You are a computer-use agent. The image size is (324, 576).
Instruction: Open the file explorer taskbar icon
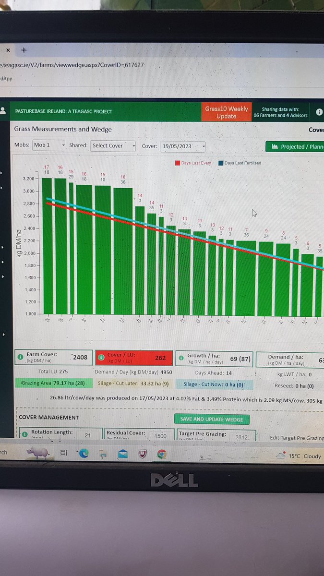[103, 454]
